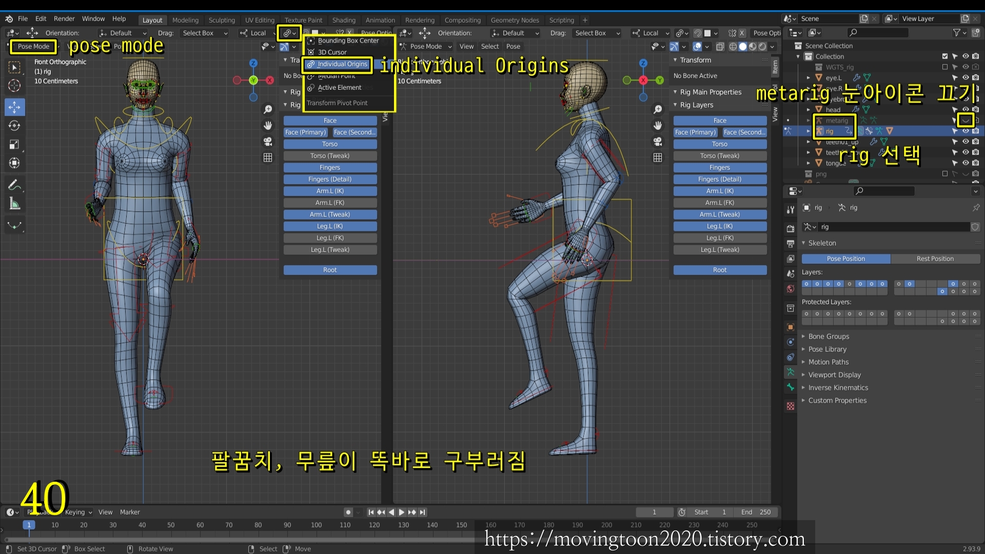
Task: Open Local transform orientation dropdown left
Action: 257,33
